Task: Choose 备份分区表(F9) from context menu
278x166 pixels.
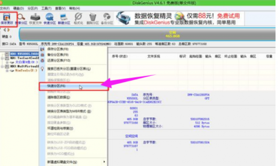Action: tap(73, 55)
